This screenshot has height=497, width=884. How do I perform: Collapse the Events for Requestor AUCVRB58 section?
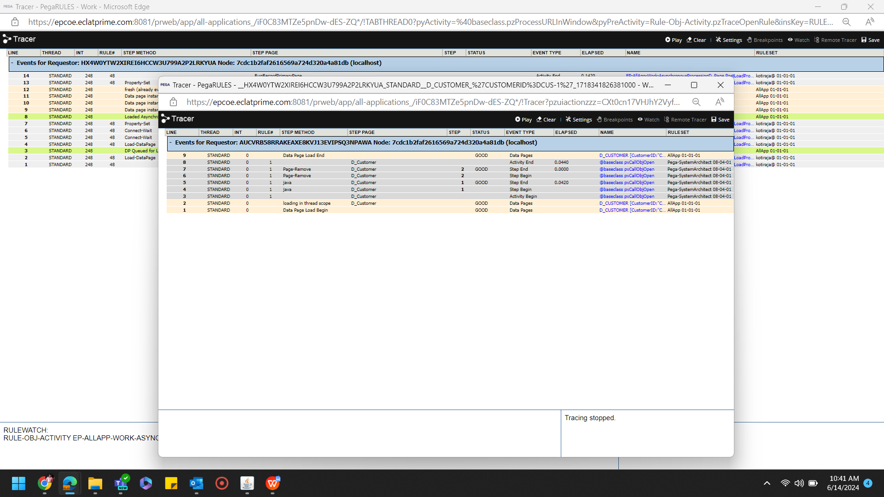pyautogui.click(x=170, y=143)
